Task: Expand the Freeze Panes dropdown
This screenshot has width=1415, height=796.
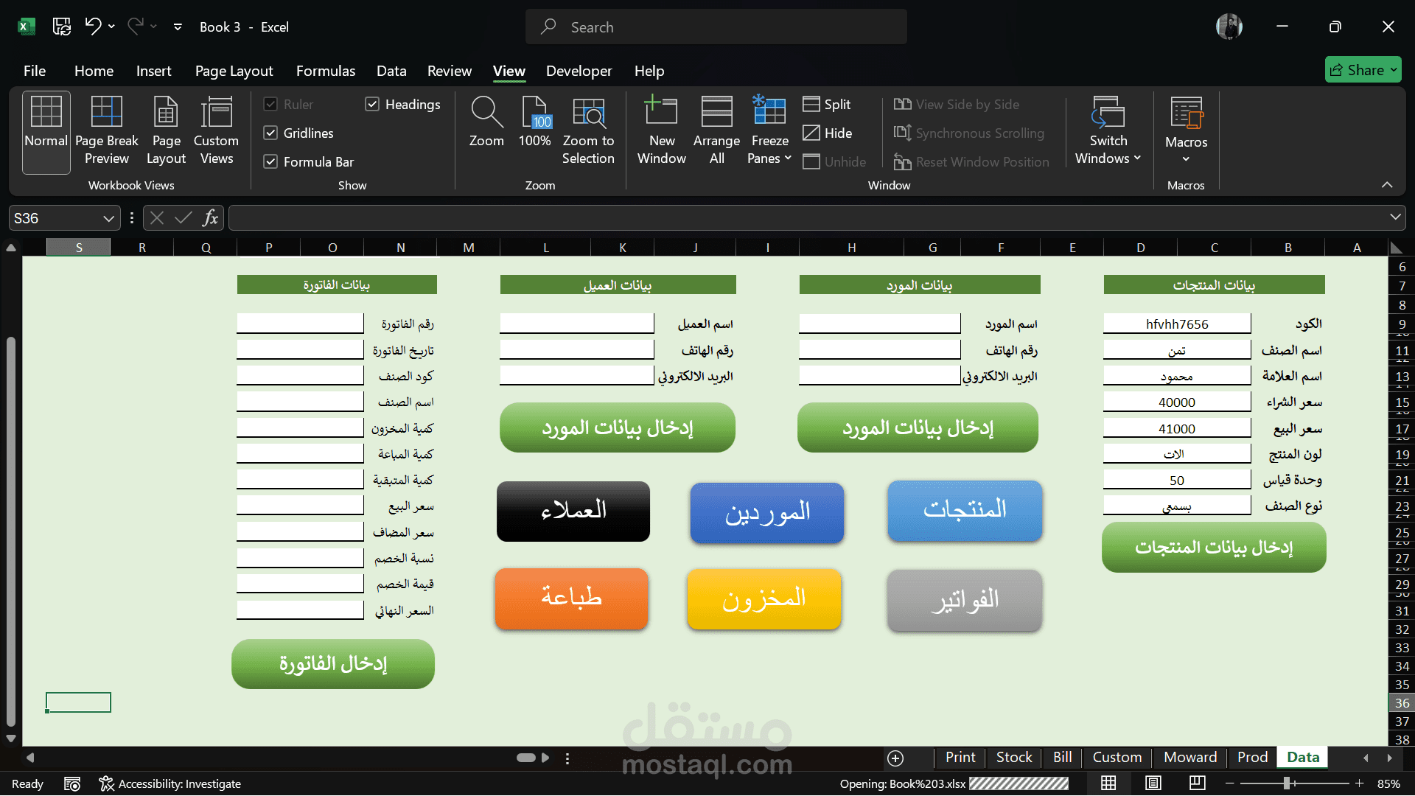Action: pos(788,158)
